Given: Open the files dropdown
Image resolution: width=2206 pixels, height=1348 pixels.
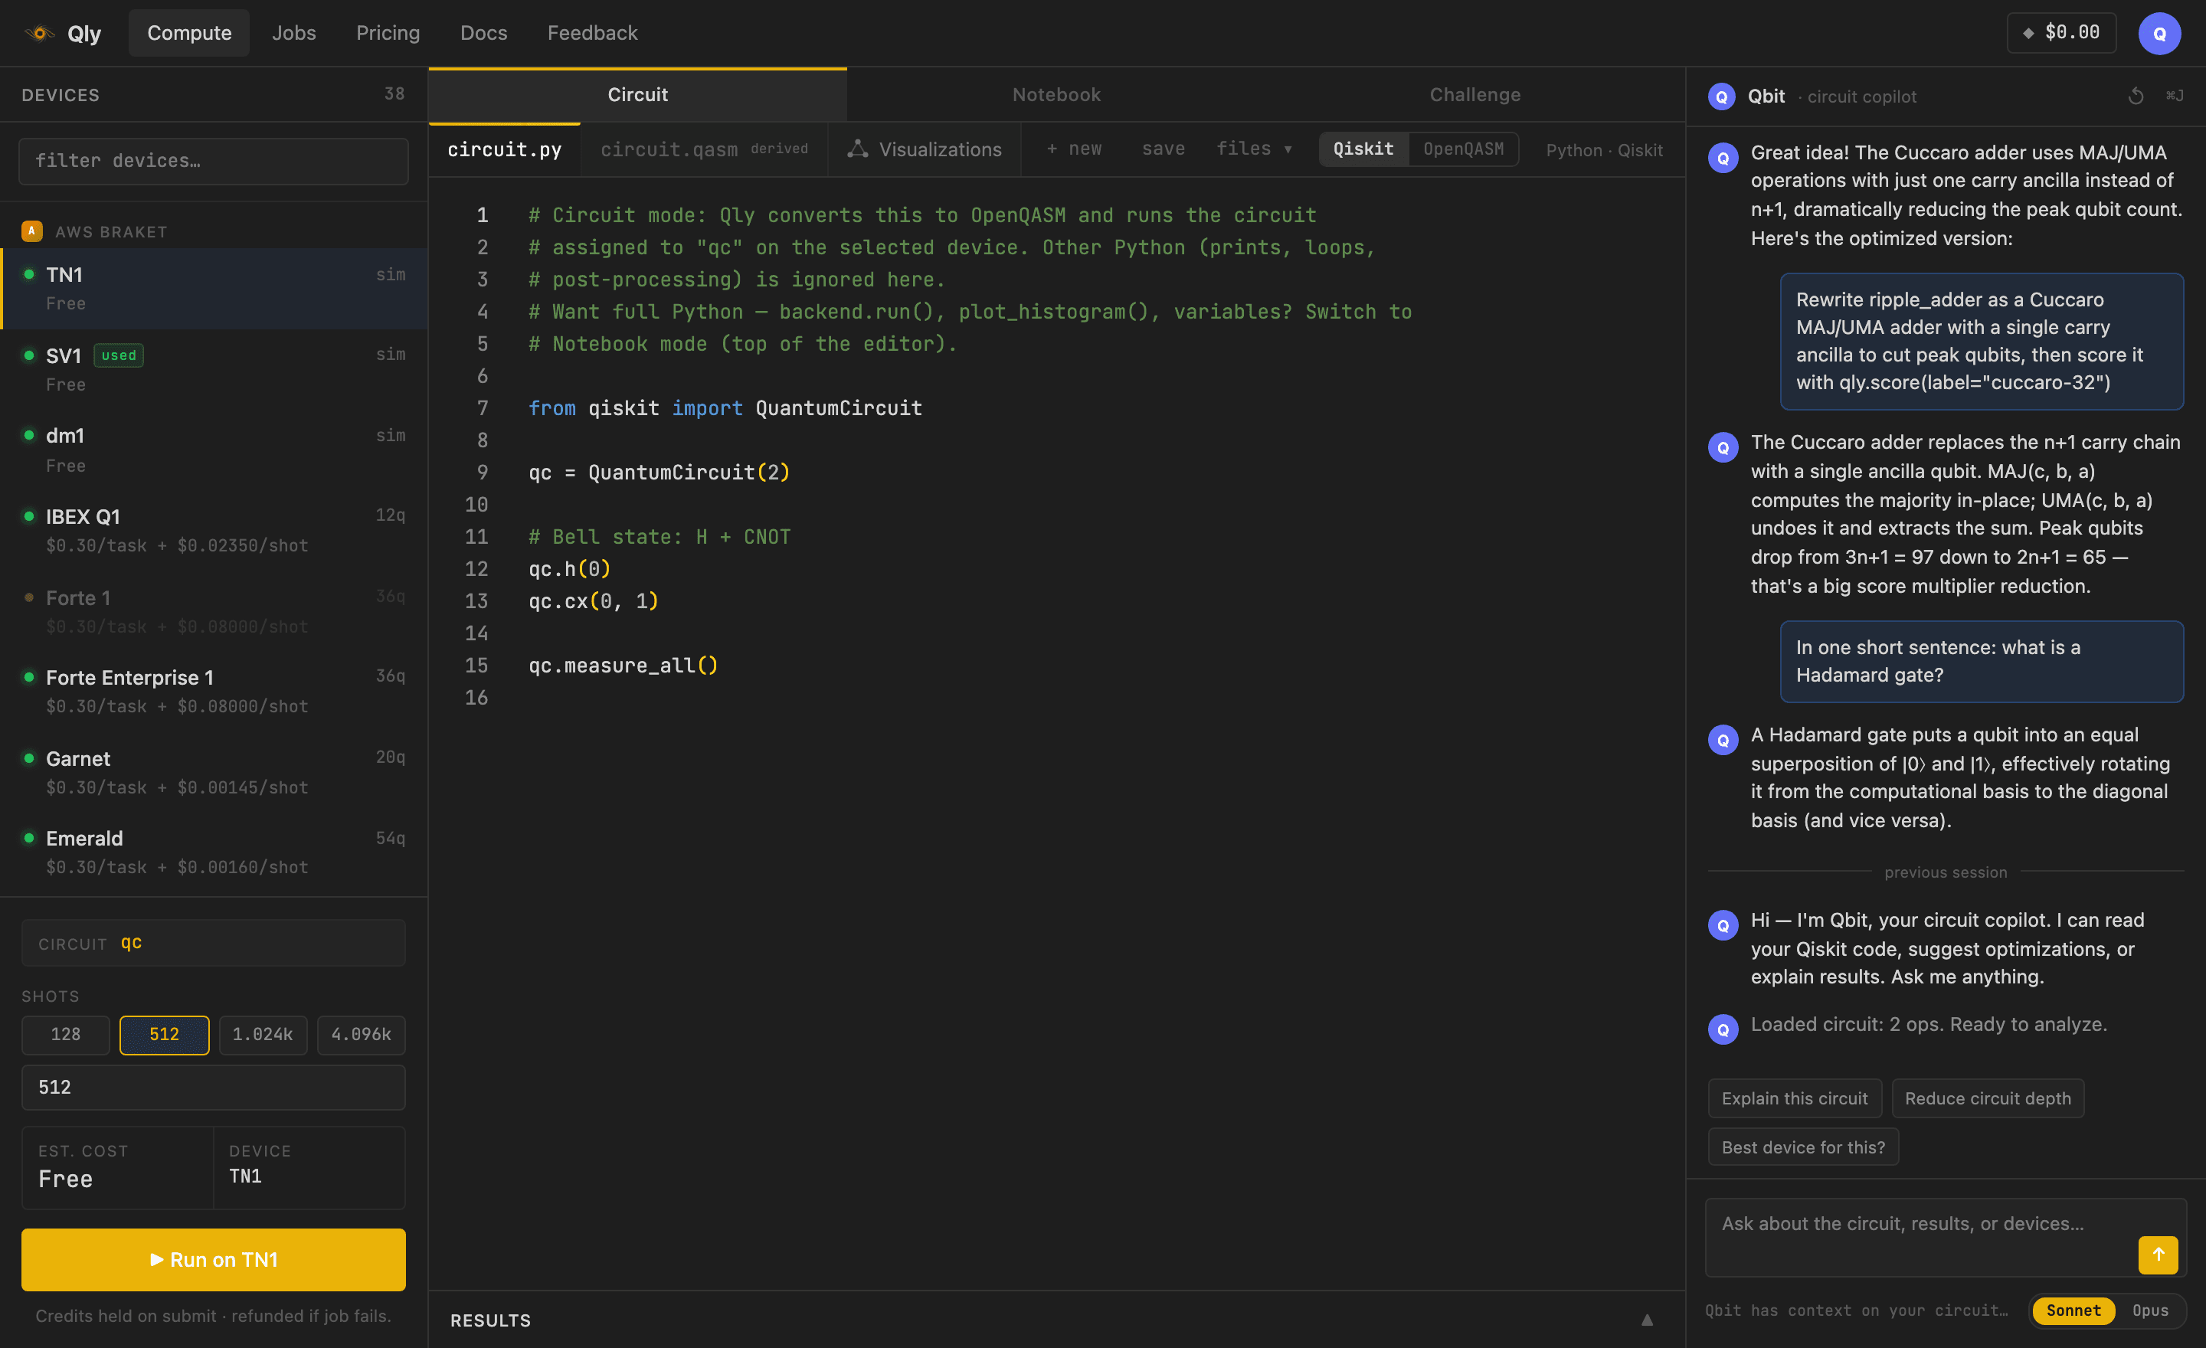Looking at the screenshot, I should click(x=1253, y=149).
